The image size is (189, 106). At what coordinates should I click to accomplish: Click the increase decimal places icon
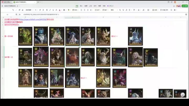(x=123, y=10)
